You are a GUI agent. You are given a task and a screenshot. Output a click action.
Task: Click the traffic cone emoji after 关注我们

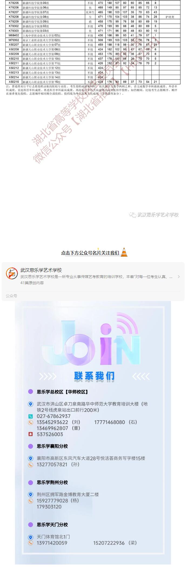coord(124,252)
